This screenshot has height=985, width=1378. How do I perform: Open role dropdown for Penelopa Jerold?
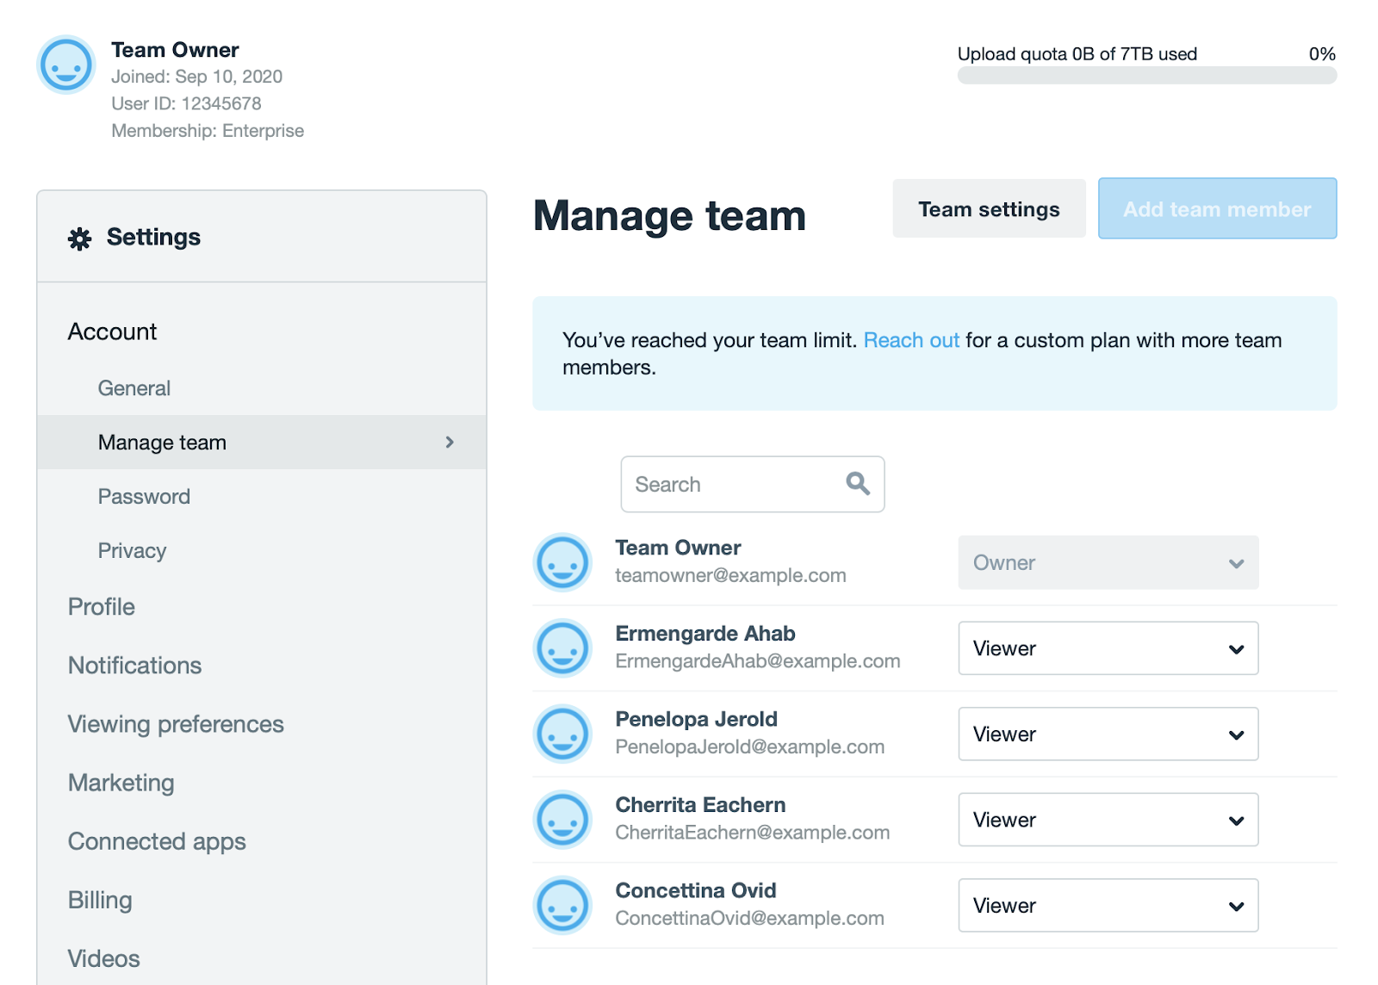click(x=1108, y=734)
